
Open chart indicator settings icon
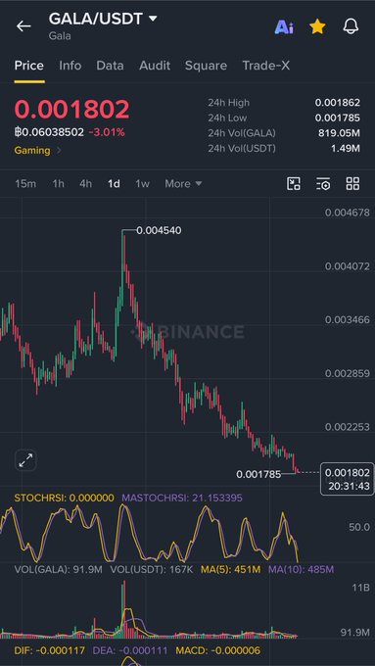[323, 184]
